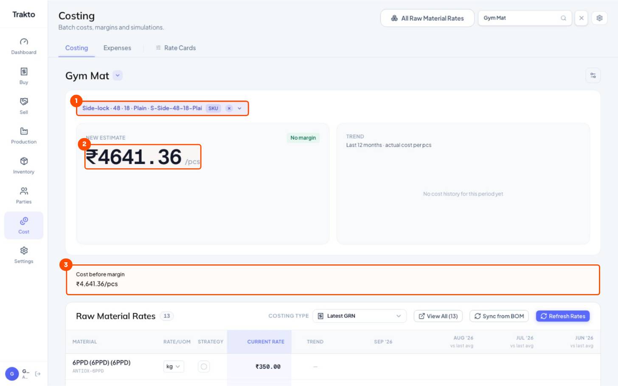Switch to the Expenses tab
Screen dimensions: 618x386
[x=117, y=48]
